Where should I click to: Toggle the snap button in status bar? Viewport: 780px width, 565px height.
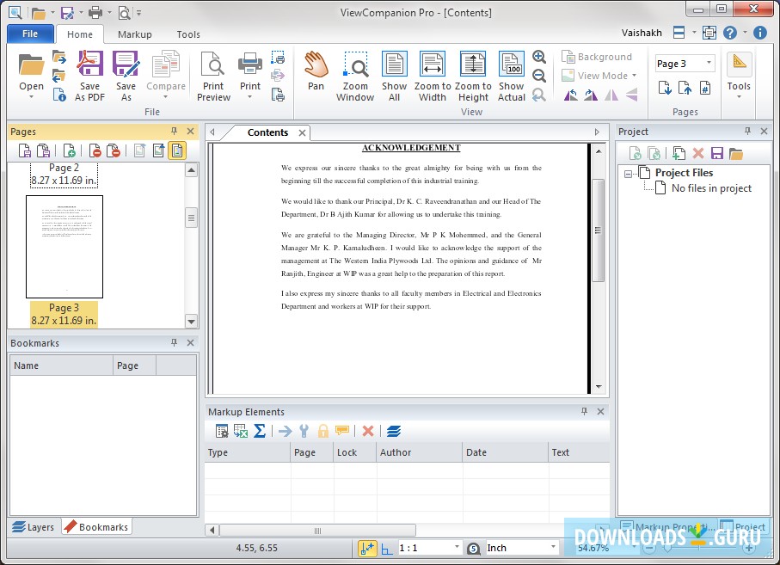tap(367, 548)
